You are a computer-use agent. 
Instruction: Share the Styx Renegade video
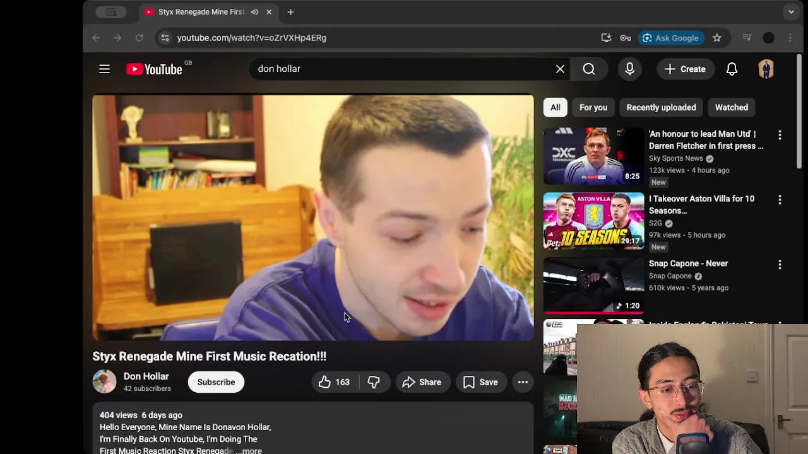(x=422, y=382)
